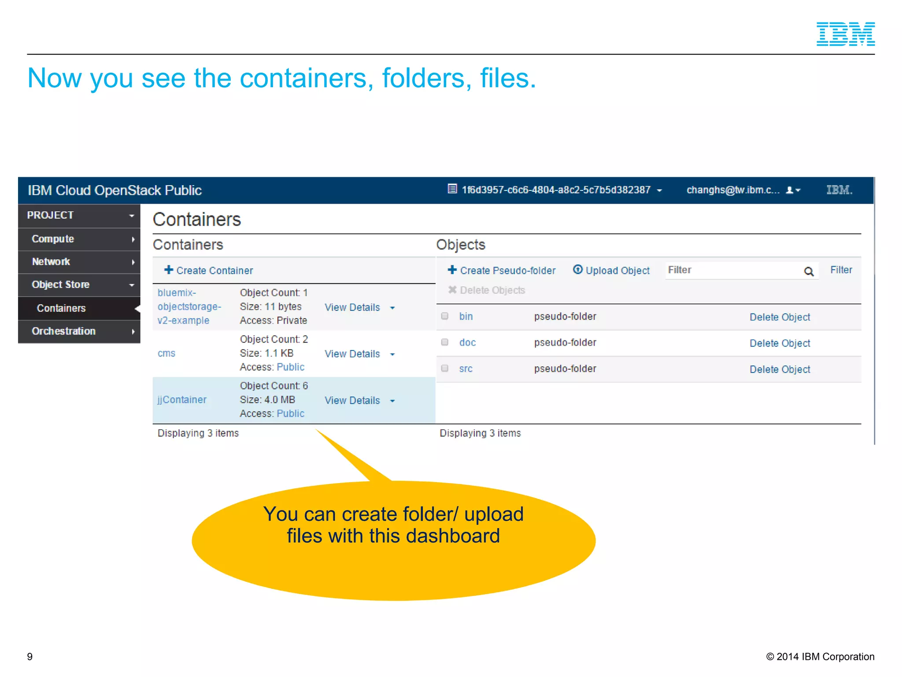Open dropdown arrow beside jjContainer View Details

392,401
